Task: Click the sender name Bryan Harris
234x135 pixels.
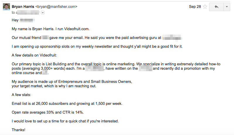Action: 23,7
